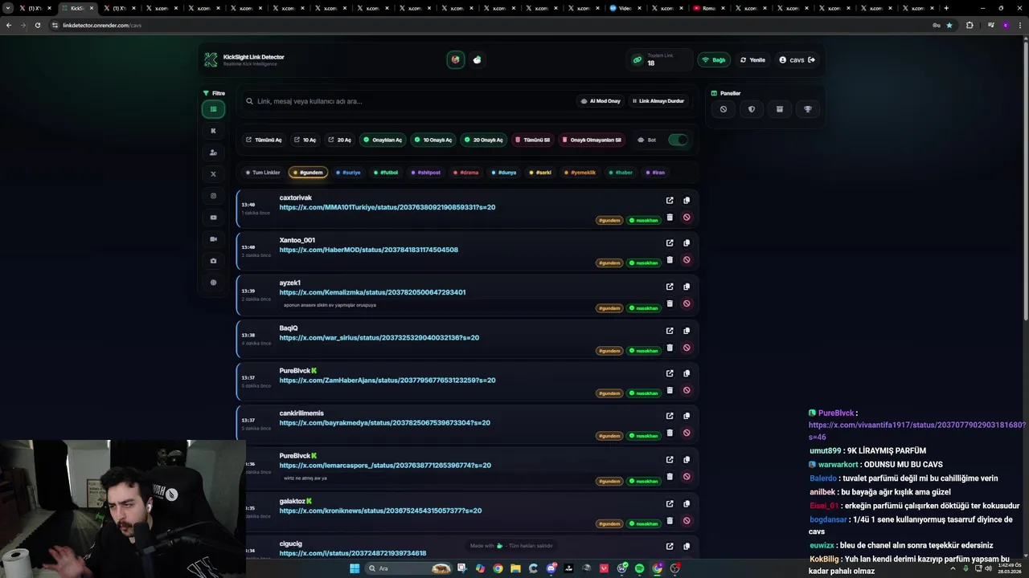1029x578 pixels.
Task: Toggle the Bot switch off
Action: click(x=678, y=140)
